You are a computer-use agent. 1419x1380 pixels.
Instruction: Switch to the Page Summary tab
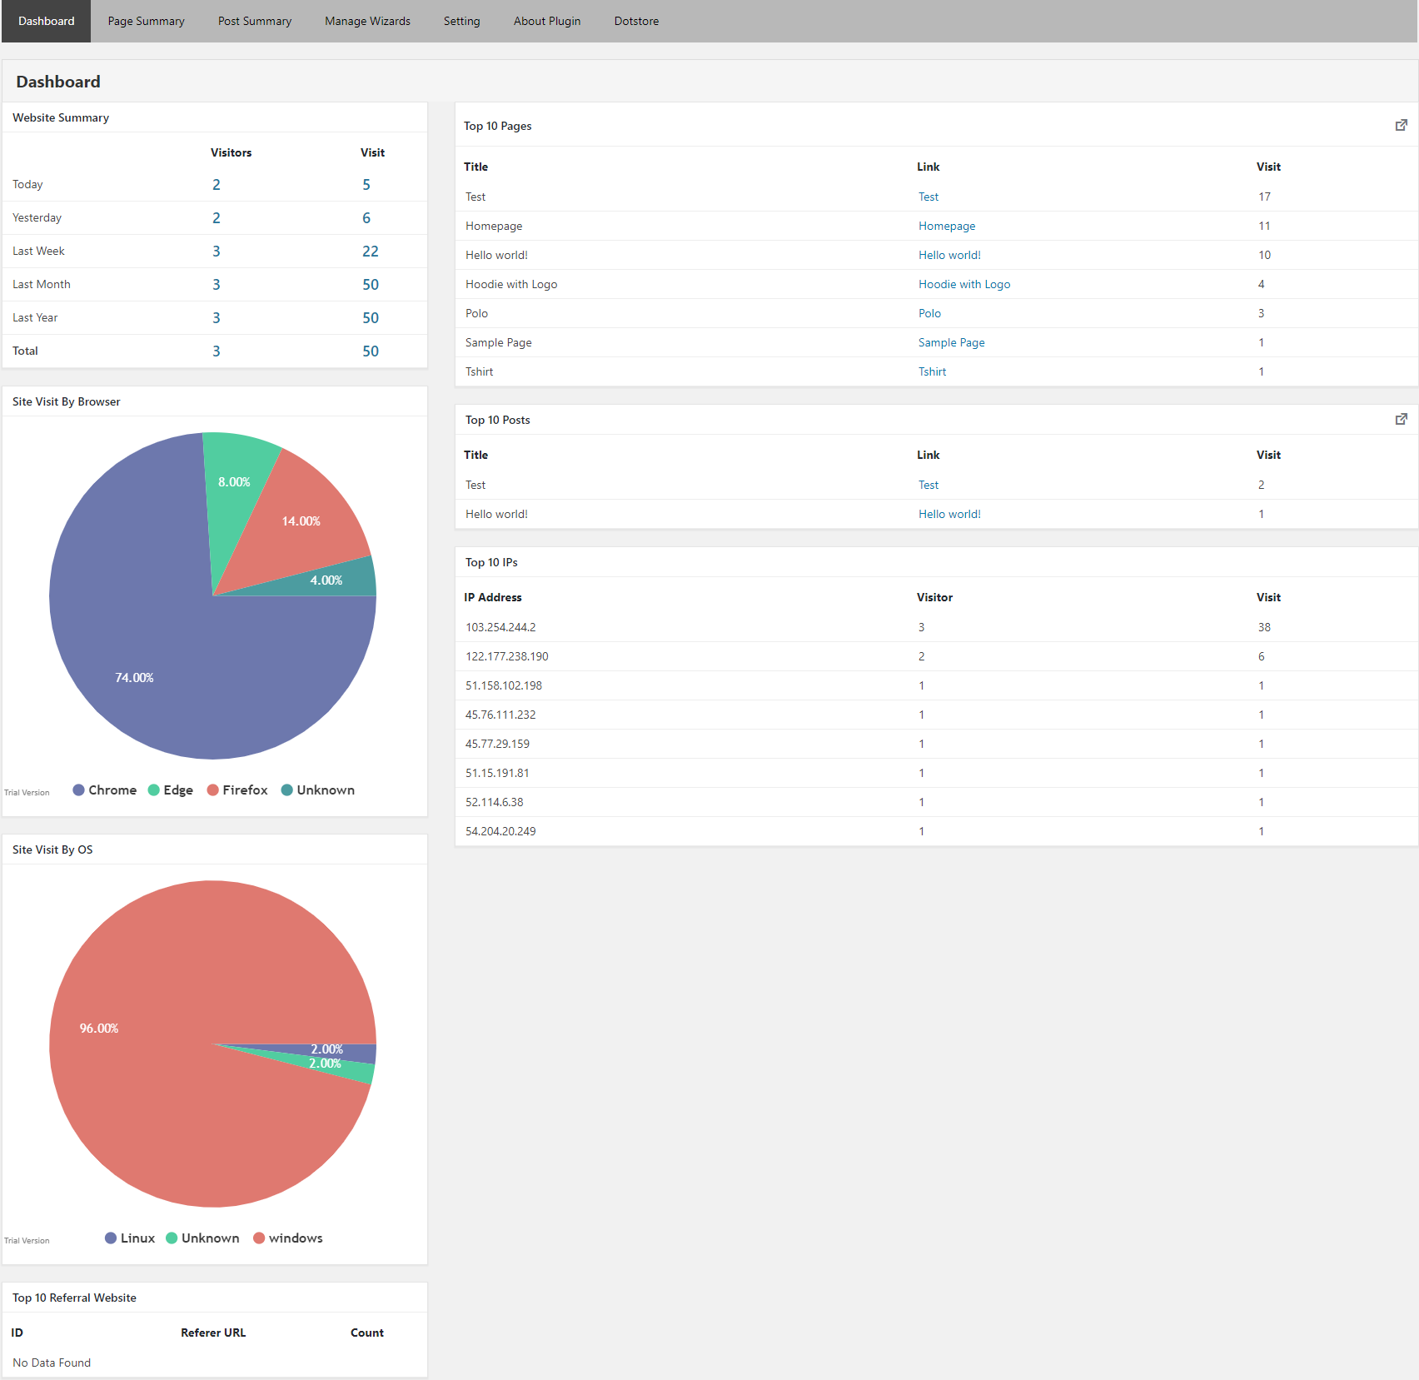point(146,21)
